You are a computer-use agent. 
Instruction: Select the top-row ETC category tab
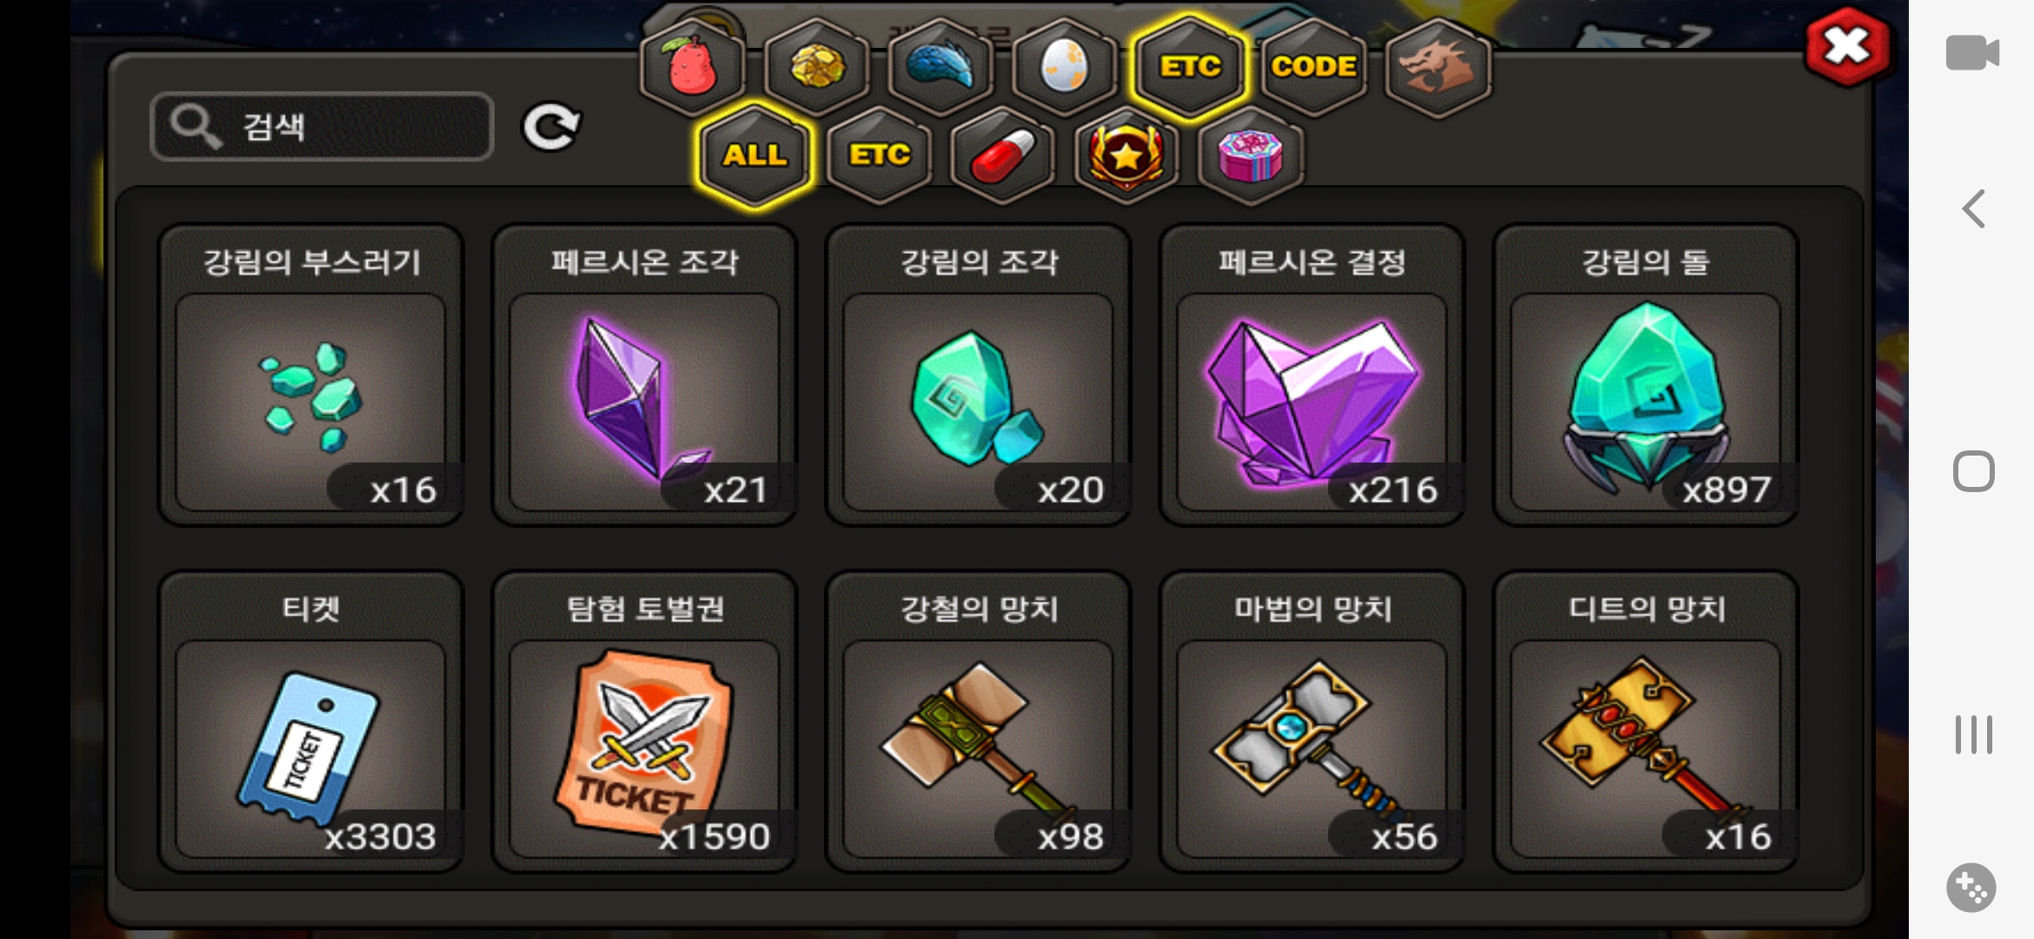click(1190, 67)
